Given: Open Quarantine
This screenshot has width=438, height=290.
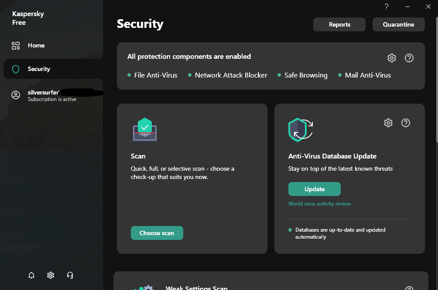Looking at the screenshot, I should 398,24.
